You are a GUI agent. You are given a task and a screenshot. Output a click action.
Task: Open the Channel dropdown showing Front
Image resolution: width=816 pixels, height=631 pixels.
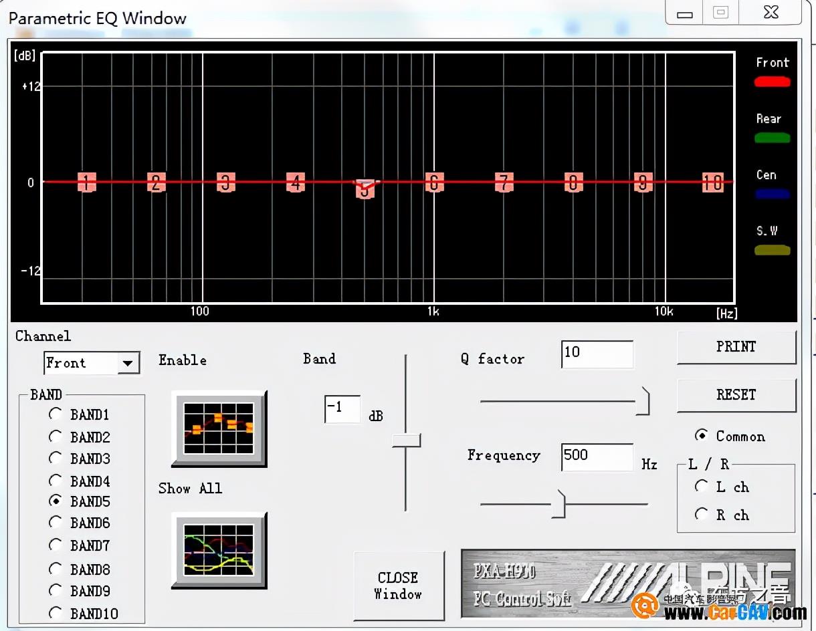tap(127, 364)
